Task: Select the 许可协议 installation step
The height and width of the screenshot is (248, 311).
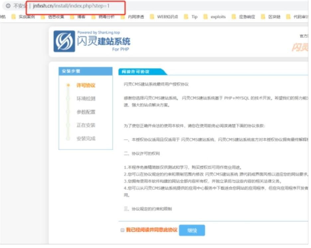Action: click(x=86, y=86)
